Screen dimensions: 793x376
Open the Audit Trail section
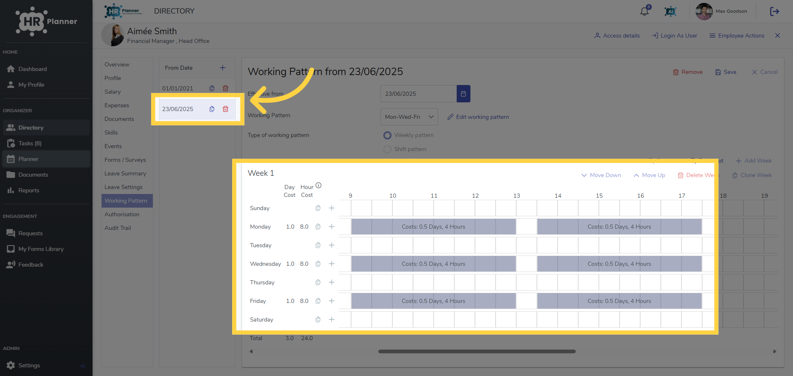click(118, 228)
